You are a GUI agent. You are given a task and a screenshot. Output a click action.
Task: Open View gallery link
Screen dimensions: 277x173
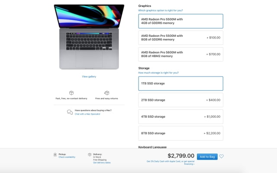coord(89,77)
